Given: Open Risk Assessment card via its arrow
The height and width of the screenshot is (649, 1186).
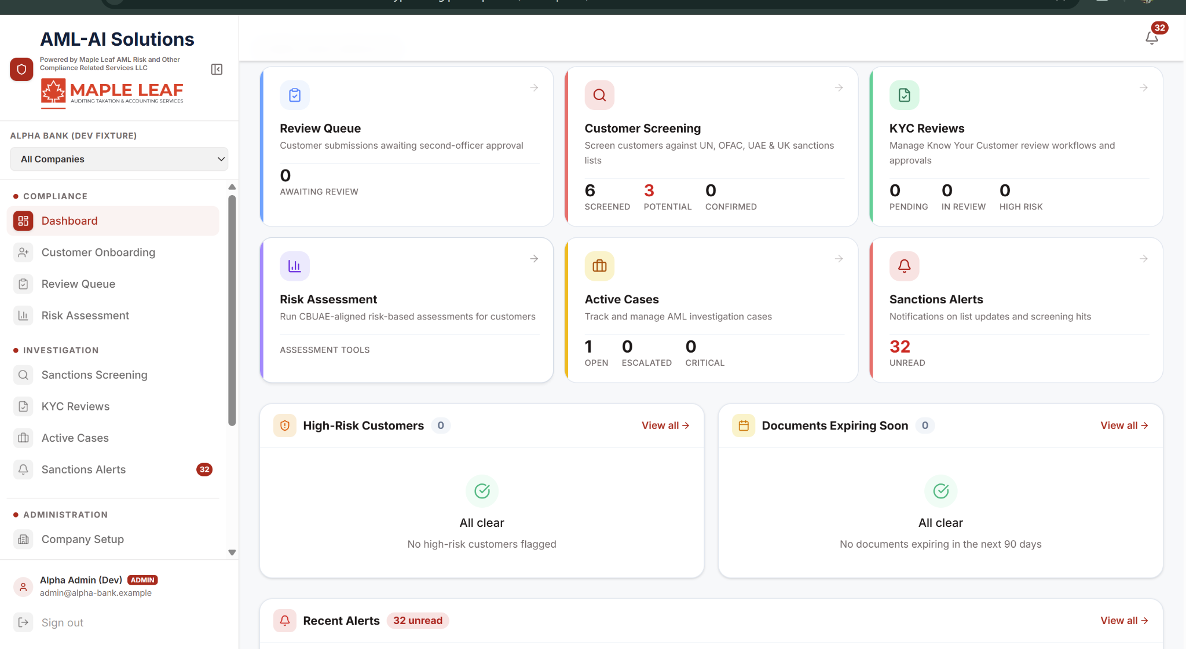Looking at the screenshot, I should 534,259.
